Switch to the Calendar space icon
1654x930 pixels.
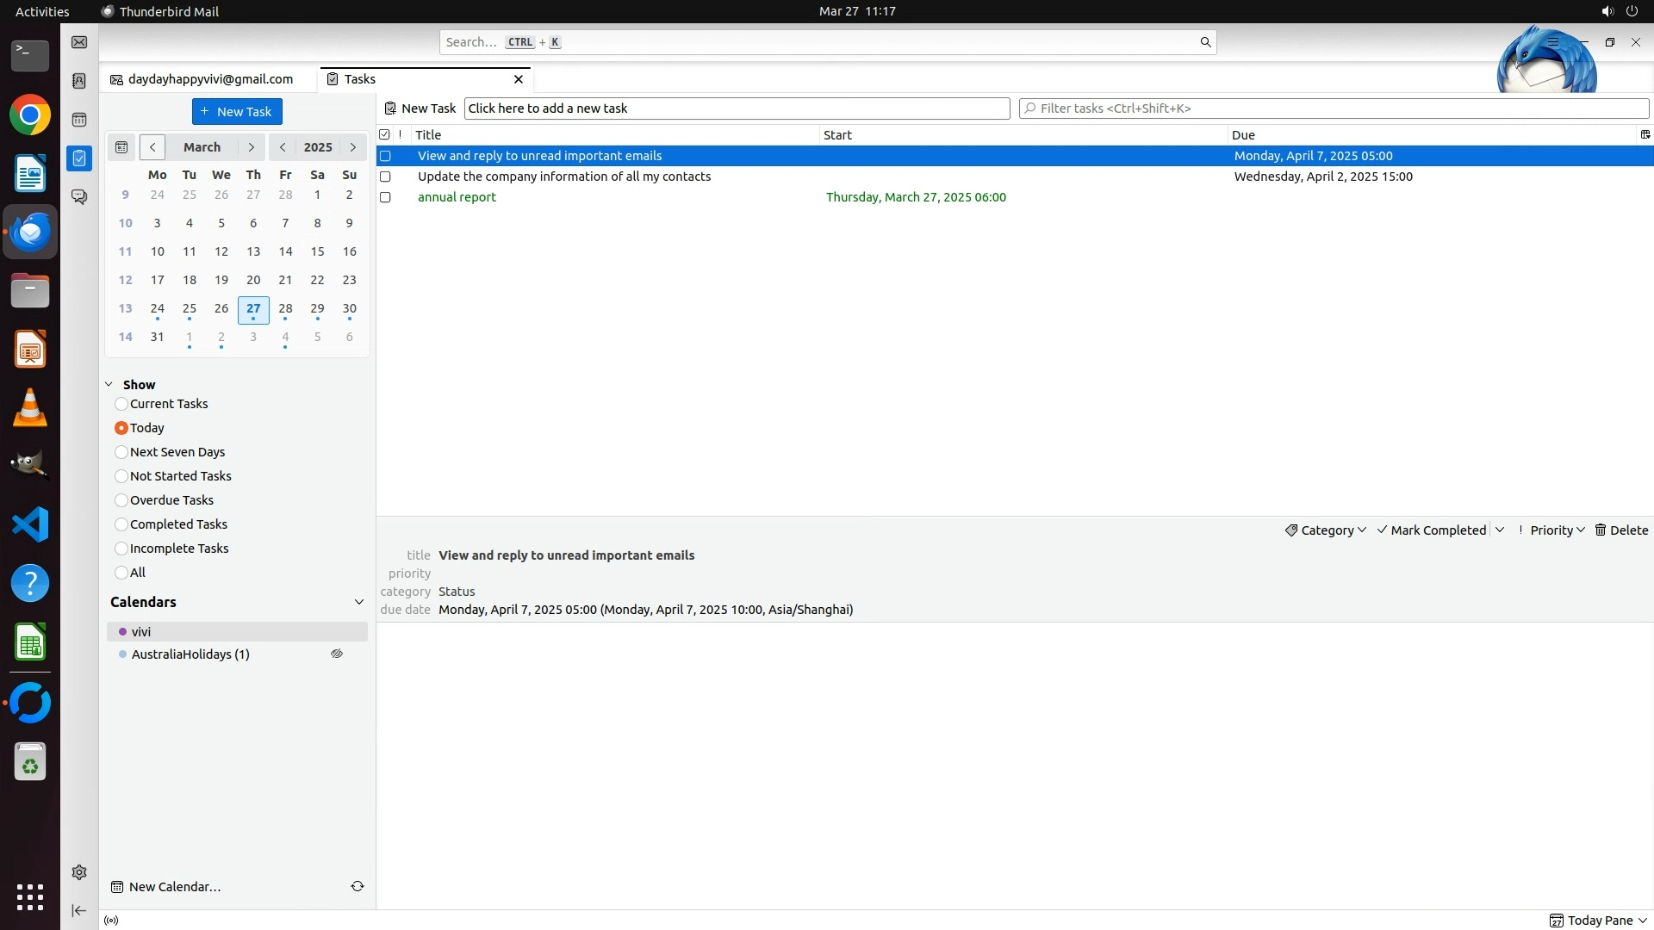point(79,120)
